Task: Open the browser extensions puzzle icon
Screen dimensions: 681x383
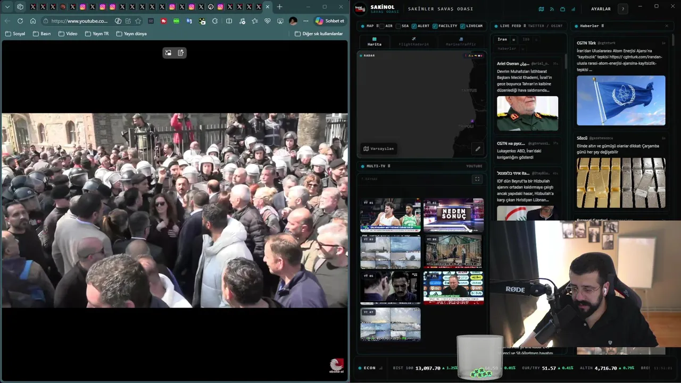Action: click(x=215, y=21)
